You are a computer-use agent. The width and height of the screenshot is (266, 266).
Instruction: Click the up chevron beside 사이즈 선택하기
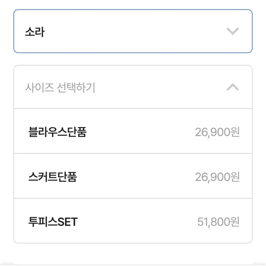tap(233, 87)
